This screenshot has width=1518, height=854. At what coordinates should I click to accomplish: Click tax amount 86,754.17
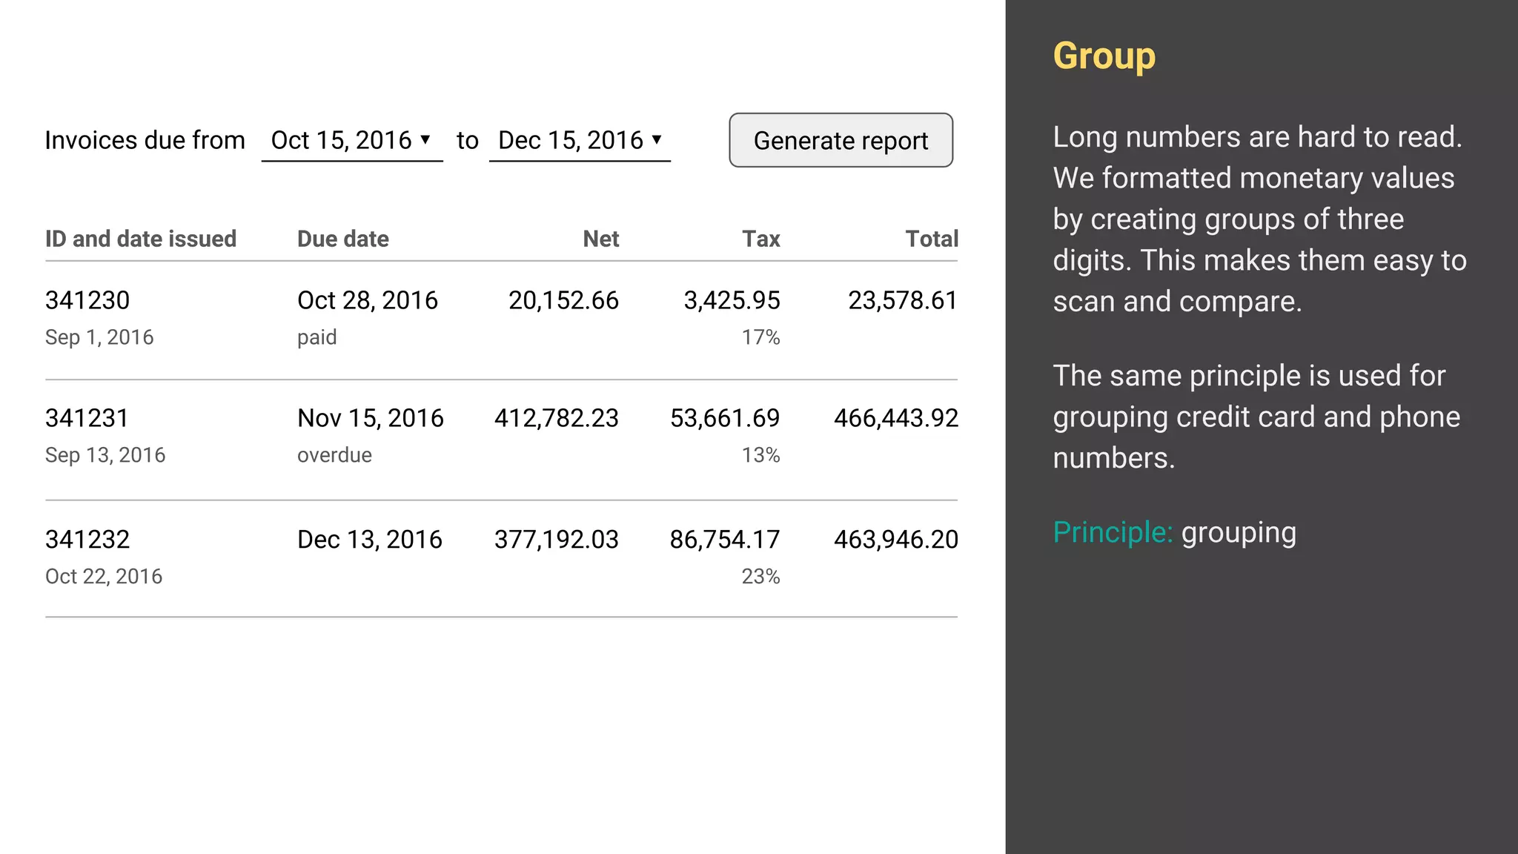pyautogui.click(x=725, y=539)
